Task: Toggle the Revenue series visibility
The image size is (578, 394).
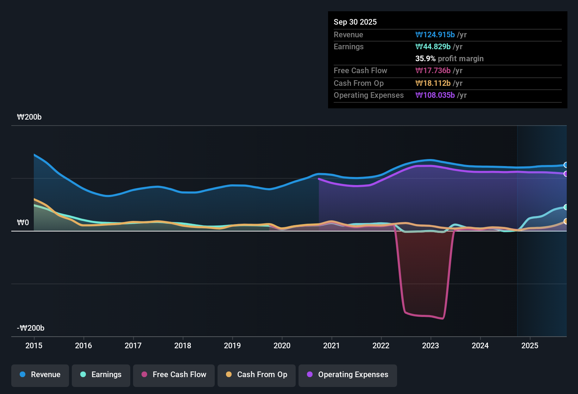Action: [40, 375]
